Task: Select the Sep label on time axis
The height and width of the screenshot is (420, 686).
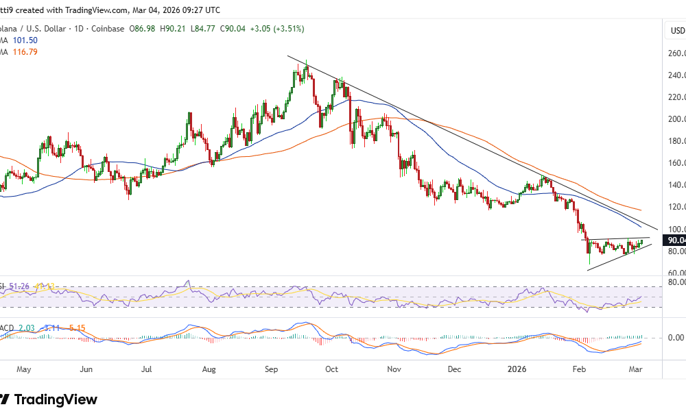Action: pos(271,369)
